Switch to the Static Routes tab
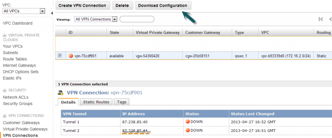The width and height of the screenshot is (332, 138). pos(96,102)
